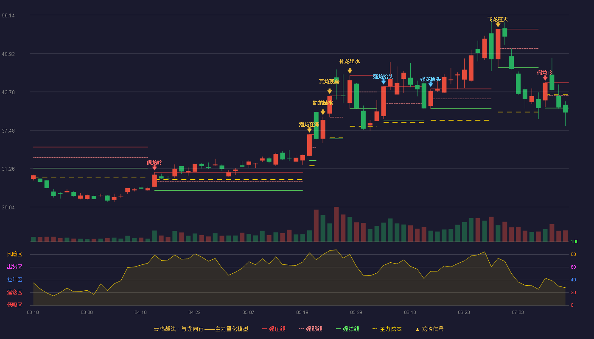This screenshot has width=594, height=339.
Task: Select the 神龙出水 signal label
Action: tap(350, 61)
